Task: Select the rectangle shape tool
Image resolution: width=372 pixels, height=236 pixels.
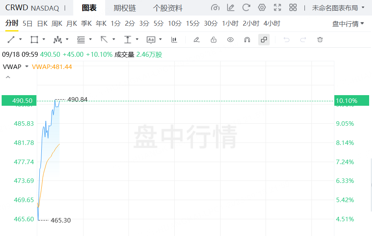Action: pyautogui.click(x=34, y=40)
